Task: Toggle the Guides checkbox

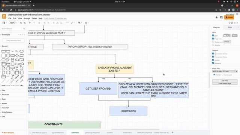Action: (213, 60)
